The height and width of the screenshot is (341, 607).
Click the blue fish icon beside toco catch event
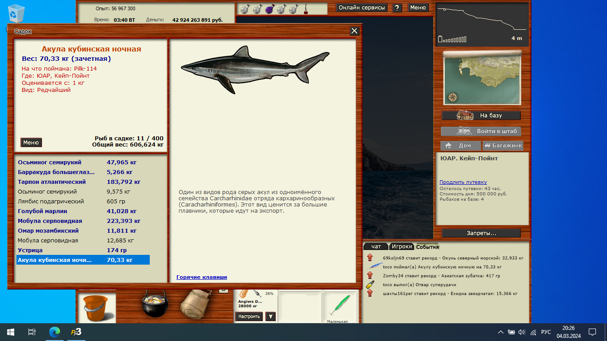pyautogui.click(x=375, y=266)
